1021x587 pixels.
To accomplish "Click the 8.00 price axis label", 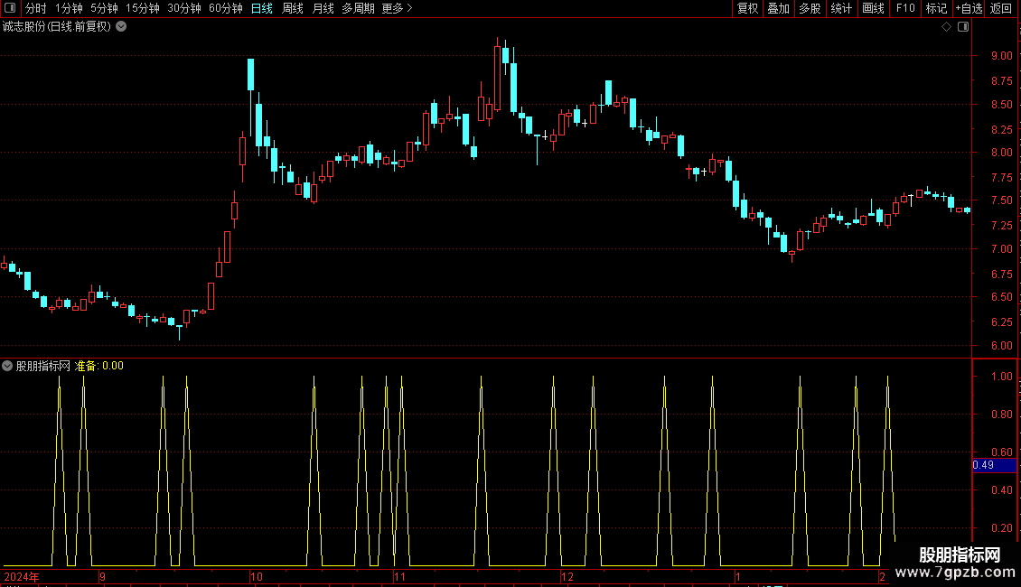I will (x=1001, y=153).
